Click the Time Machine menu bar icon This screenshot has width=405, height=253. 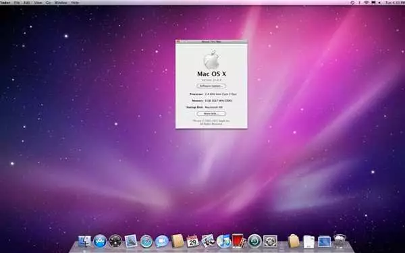pyautogui.click(x=352, y=3)
